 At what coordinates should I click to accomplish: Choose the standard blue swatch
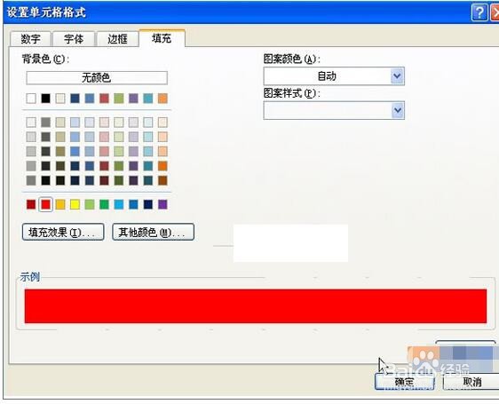tap(133, 204)
